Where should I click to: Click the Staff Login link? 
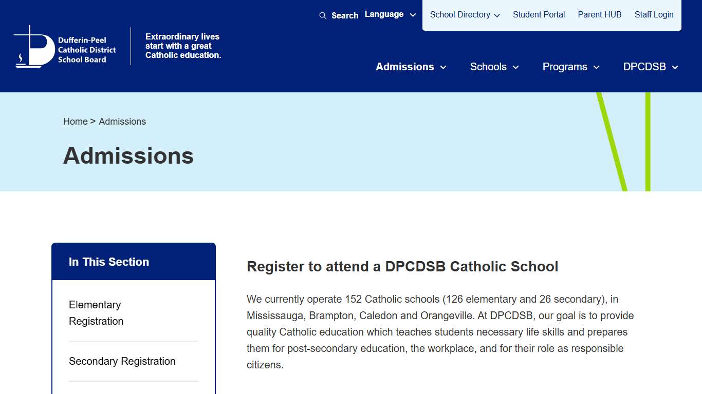click(x=654, y=15)
